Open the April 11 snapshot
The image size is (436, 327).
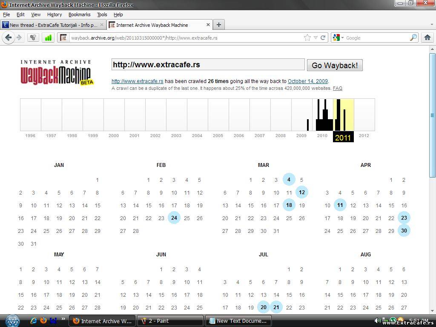[340, 205]
